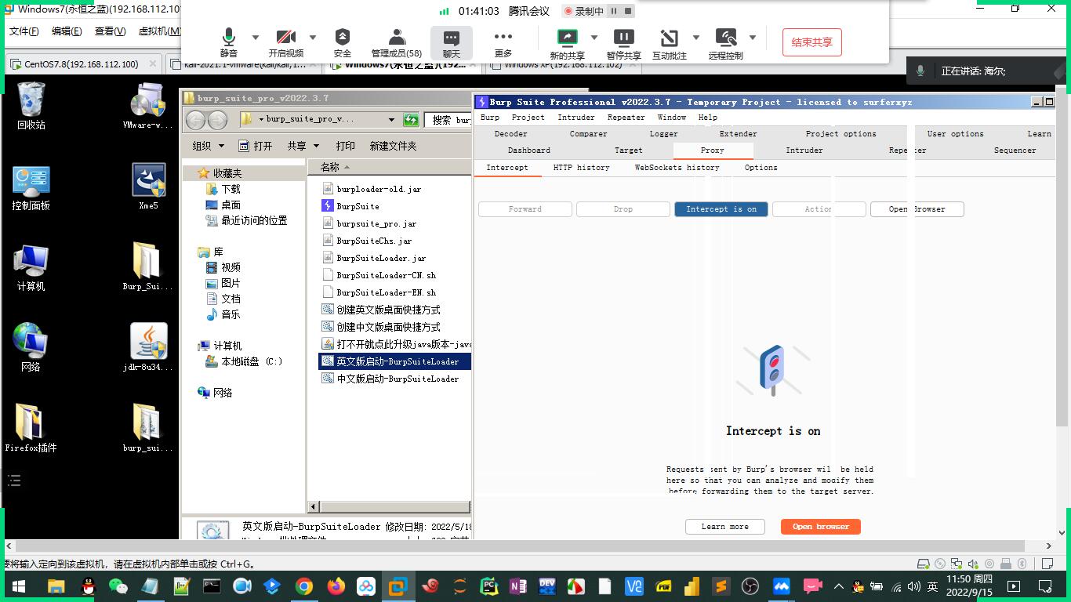
Task: Open PyCharm from the taskbar
Action: click(489, 586)
